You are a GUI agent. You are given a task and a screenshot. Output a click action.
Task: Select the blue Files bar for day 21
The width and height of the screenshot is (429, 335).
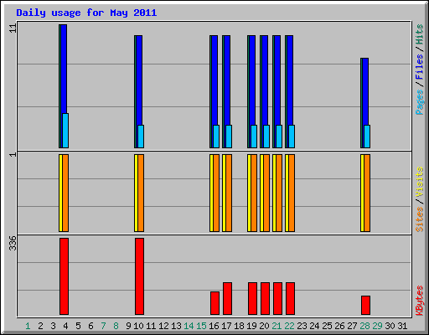(277, 80)
